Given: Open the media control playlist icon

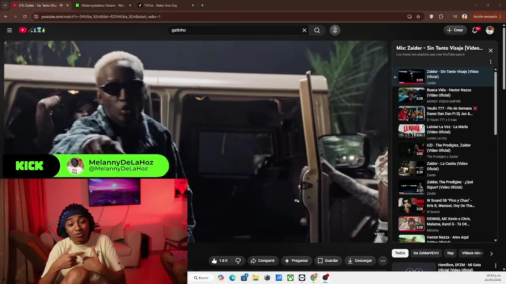Looking at the screenshot, I should pyautogui.click(x=455, y=17).
